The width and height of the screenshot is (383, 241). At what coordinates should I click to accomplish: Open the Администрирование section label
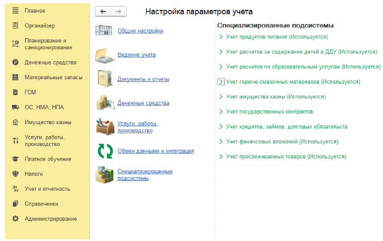(51, 219)
